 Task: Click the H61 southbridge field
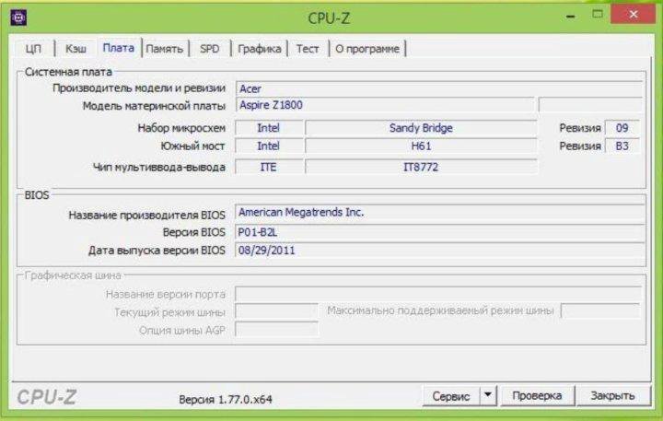click(x=421, y=146)
